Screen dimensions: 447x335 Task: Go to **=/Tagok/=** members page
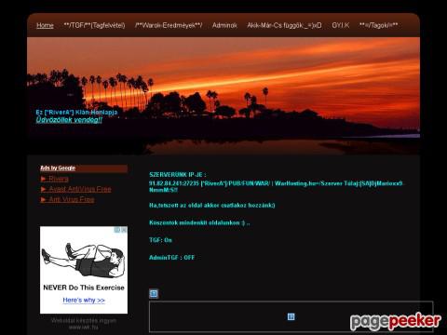pos(378,25)
